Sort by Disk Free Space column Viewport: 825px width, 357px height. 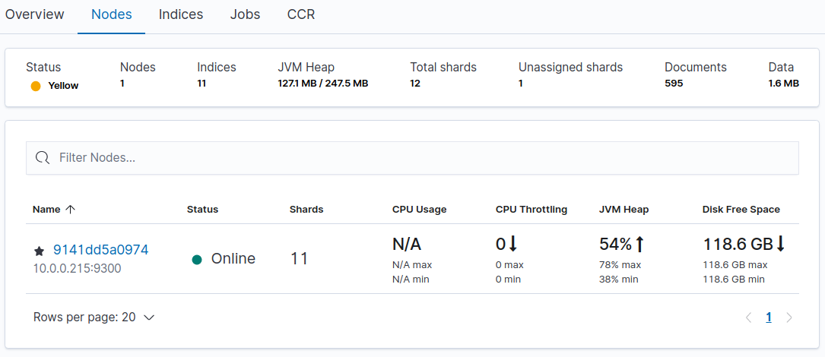(741, 209)
